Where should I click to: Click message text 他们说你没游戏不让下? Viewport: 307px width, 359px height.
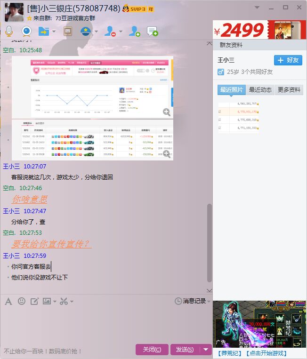[40, 278]
